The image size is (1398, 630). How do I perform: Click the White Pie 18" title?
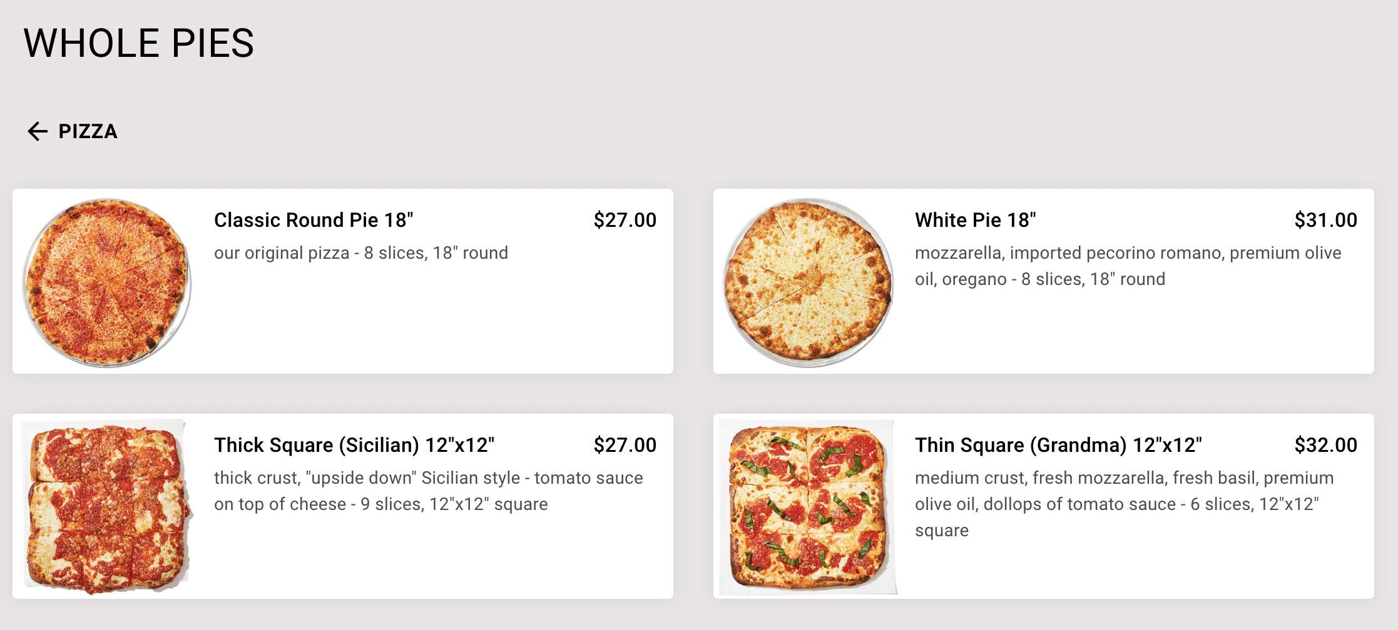click(975, 220)
